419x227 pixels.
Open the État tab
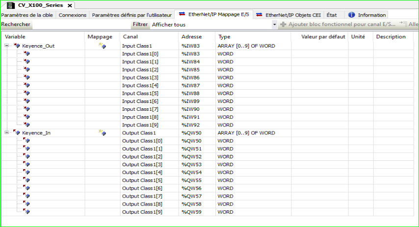tap(332, 15)
